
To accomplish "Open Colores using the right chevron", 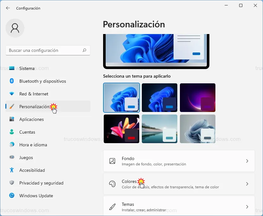I will pos(247,184).
